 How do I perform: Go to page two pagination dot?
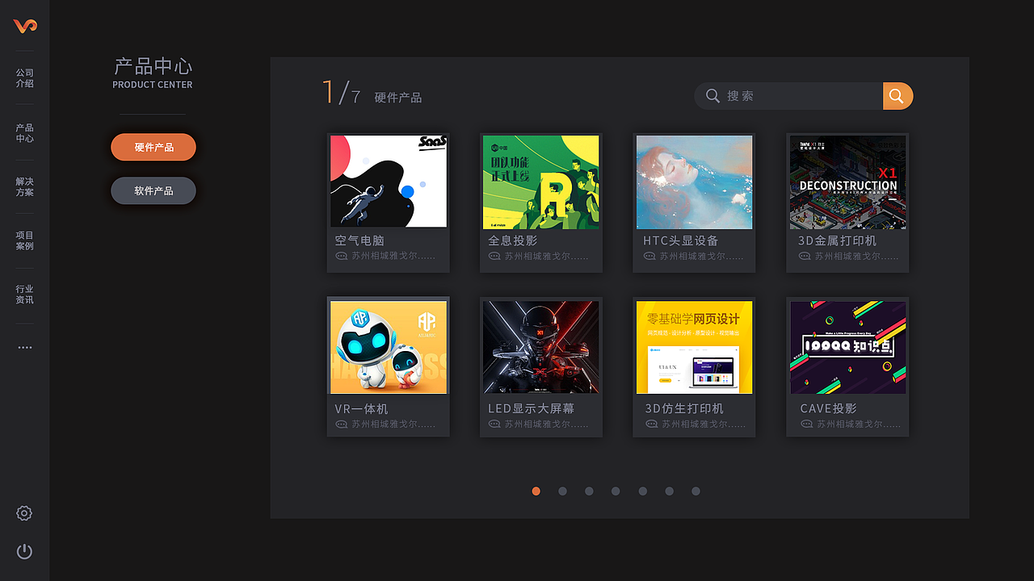pyautogui.click(x=563, y=491)
